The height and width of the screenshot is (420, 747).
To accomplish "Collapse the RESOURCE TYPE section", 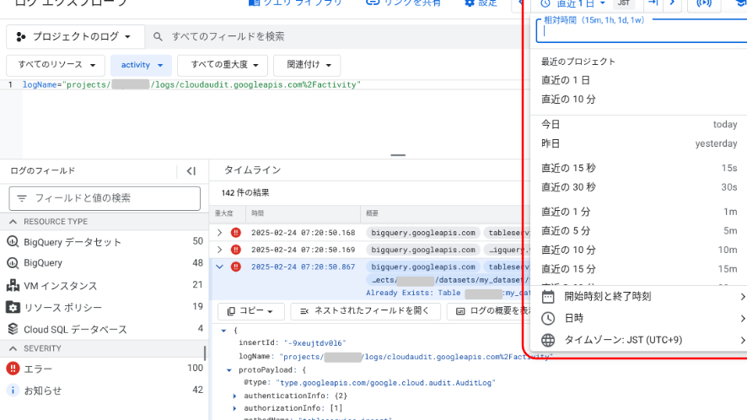I will pos(13,222).
